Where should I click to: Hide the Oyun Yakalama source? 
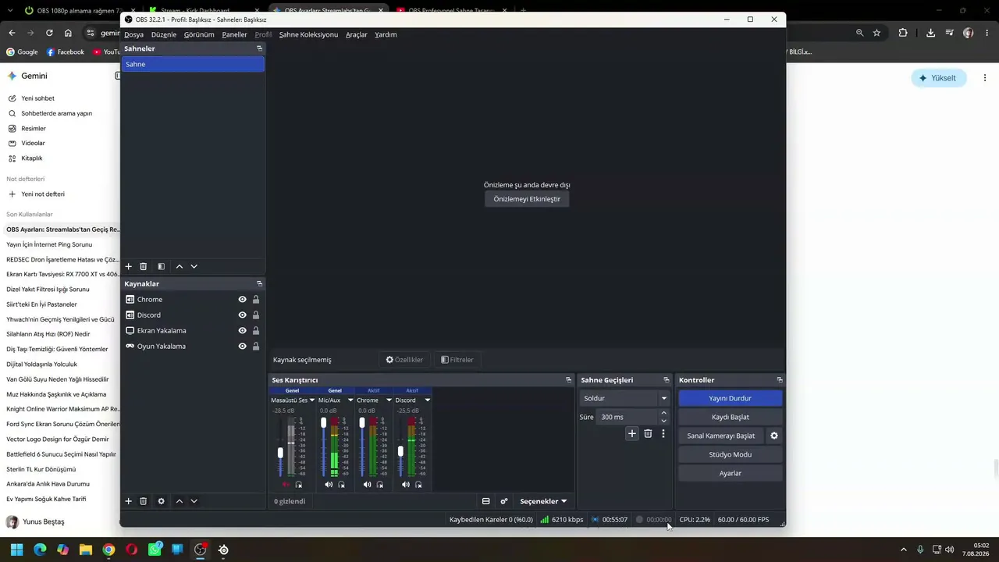click(x=243, y=347)
